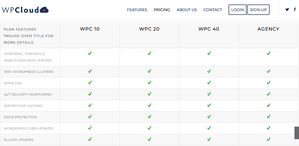This screenshot has height=146, width=299.
Task: Click WPC 10 checkmark for NVMe Disk
Action: click(x=90, y=82)
